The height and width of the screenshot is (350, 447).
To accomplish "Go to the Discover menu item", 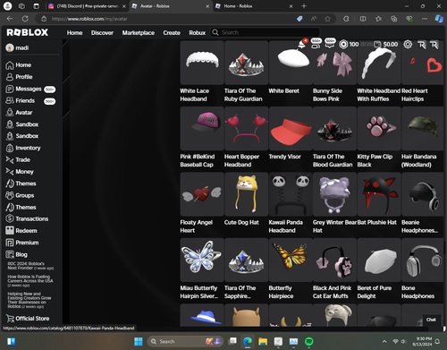I will 102,33.
